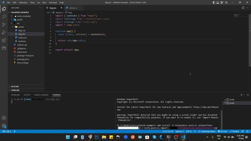251x141 pixels.
Task: Expand the node_modules folder
Action: [26, 16]
